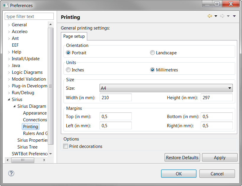Collapse the Sirius Diagram tree node

[x=14, y=106]
